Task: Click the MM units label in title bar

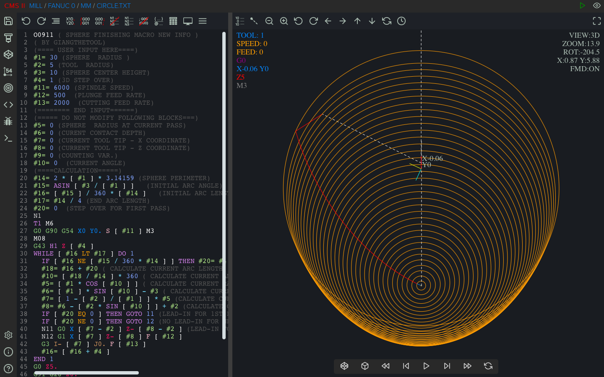Action: click(86, 6)
